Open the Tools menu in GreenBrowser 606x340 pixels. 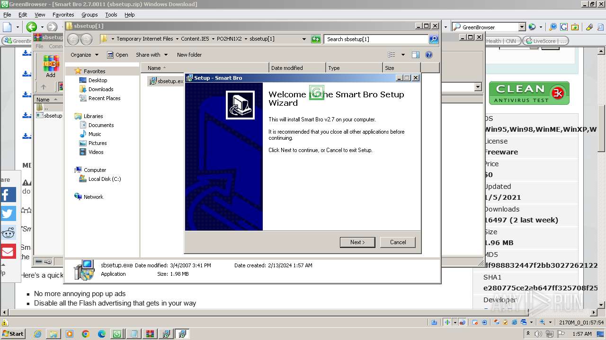(111, 15)
